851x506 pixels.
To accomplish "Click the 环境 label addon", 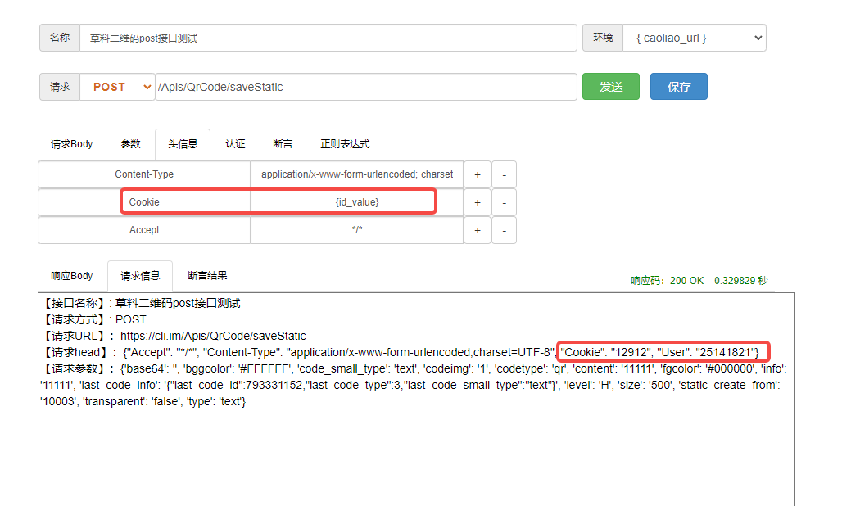I will [603, 38].
